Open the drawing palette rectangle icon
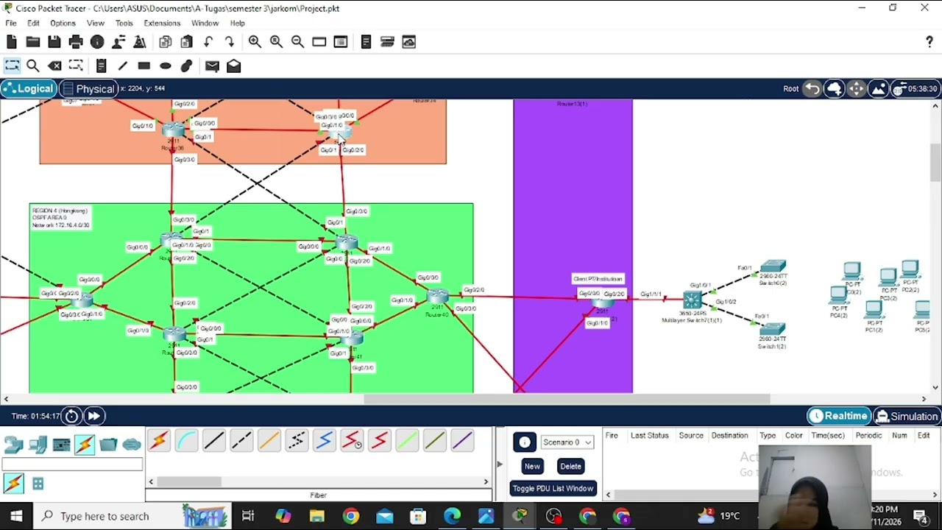Screen dimensions: 942x530 click(319, 42)
